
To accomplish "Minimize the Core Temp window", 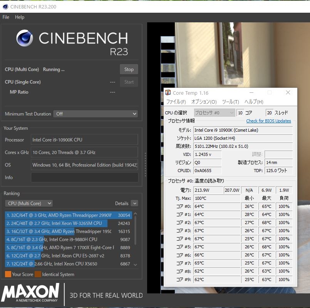I will 251,92.
